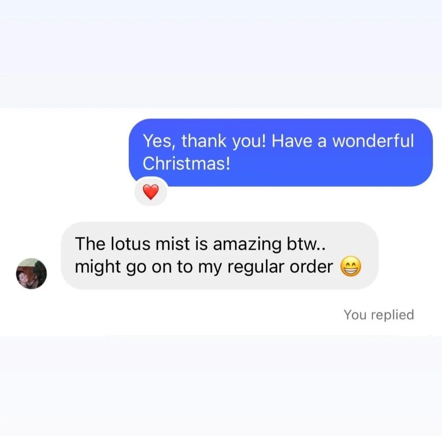Click the word "Have" in blue bubble
The image size is (442, 436).
(292, 140)
